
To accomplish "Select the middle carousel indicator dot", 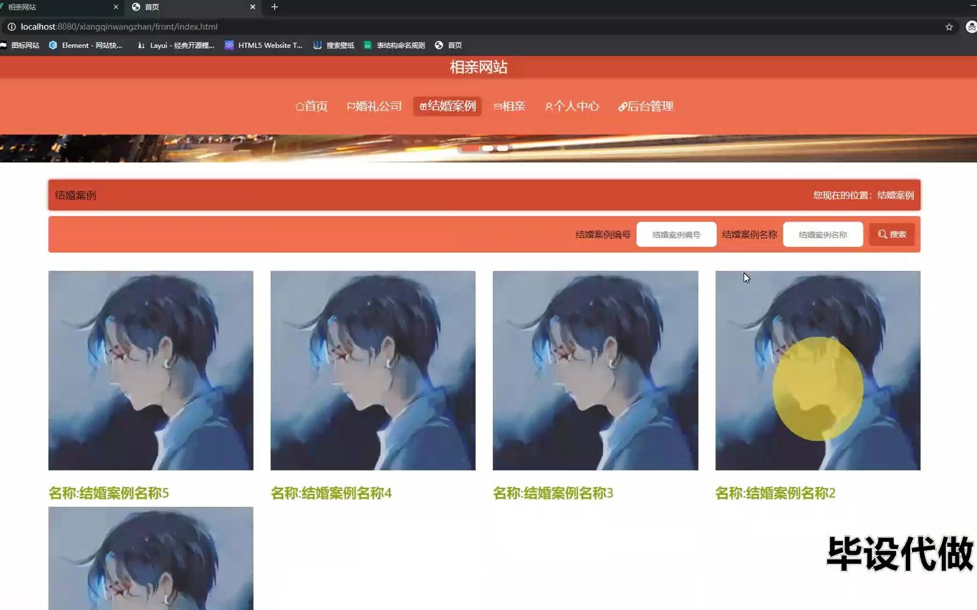I will tap(488, 148).
